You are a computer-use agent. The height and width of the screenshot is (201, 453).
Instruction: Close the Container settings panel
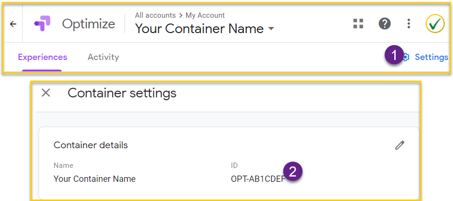(x=46, y=93)
